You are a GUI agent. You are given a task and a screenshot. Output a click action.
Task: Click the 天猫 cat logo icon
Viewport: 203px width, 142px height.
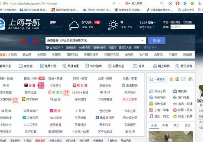26,85
